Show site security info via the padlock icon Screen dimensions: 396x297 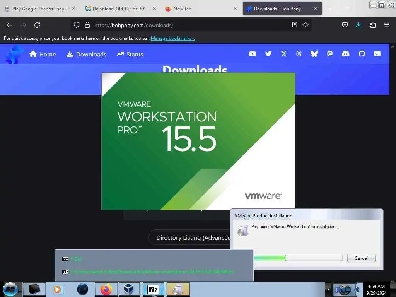[87, 25]
